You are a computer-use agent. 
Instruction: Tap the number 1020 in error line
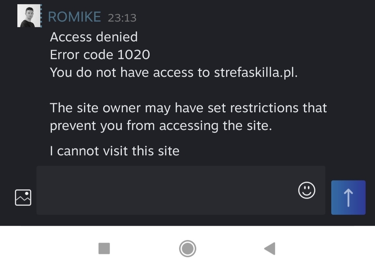134,54
